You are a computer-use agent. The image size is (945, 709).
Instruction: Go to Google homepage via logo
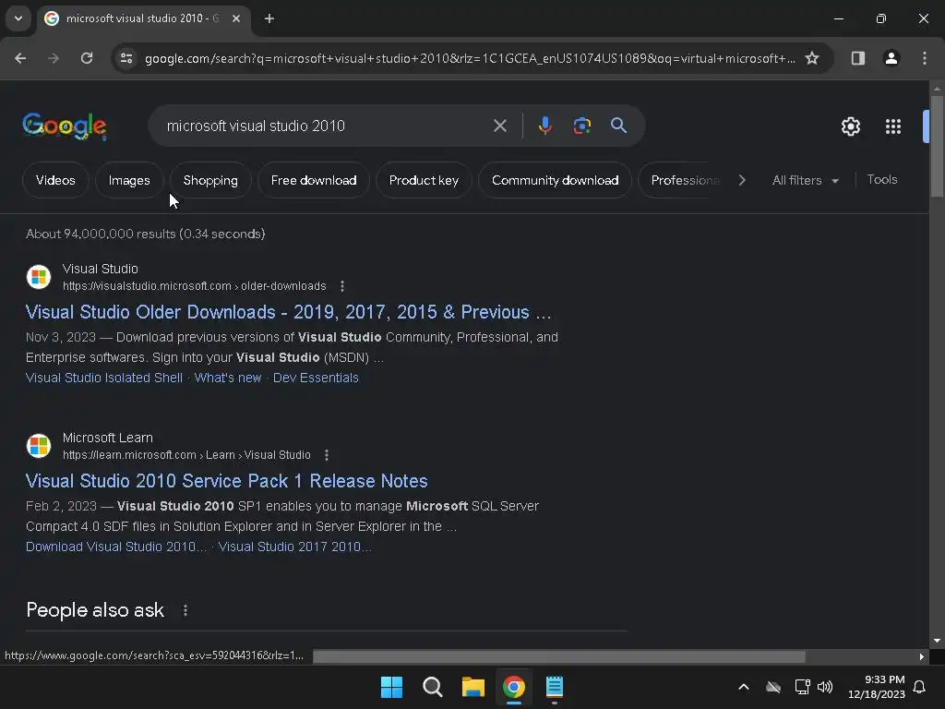coord(65,126)
